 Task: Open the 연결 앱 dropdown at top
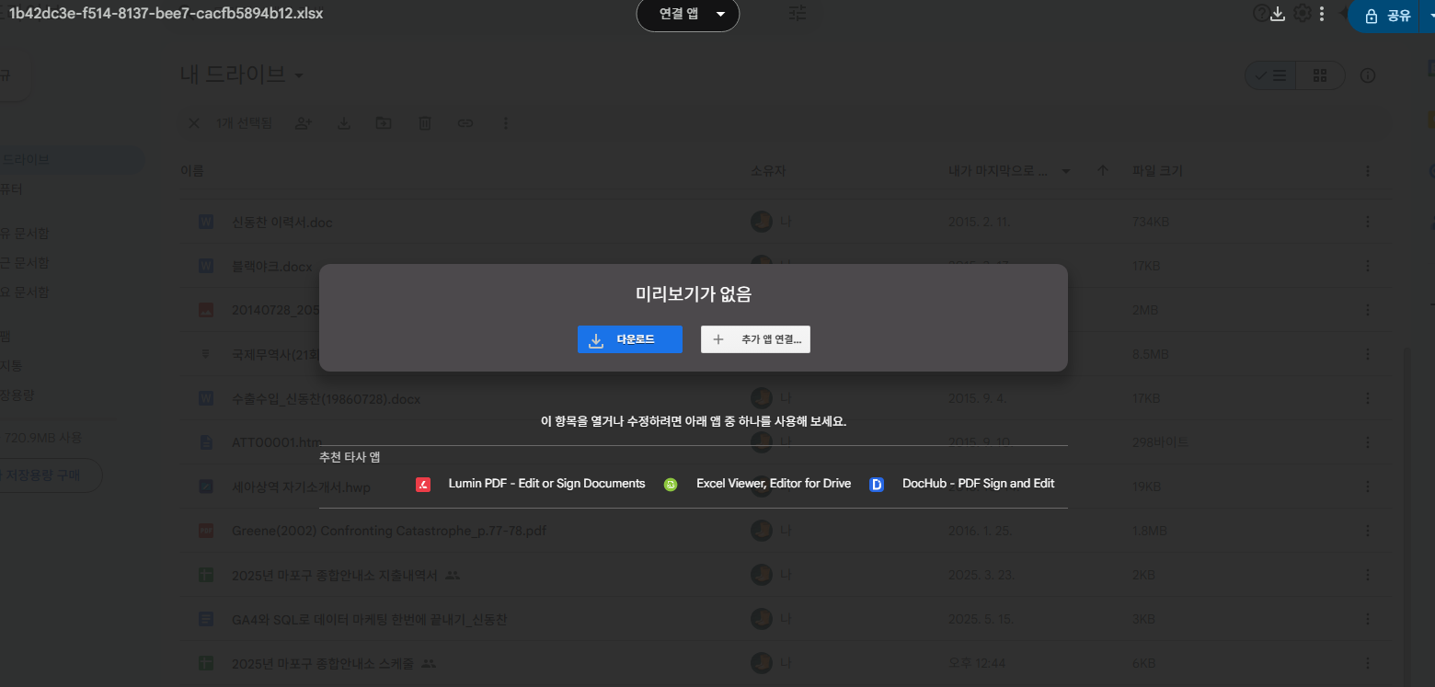coord(688,15)
